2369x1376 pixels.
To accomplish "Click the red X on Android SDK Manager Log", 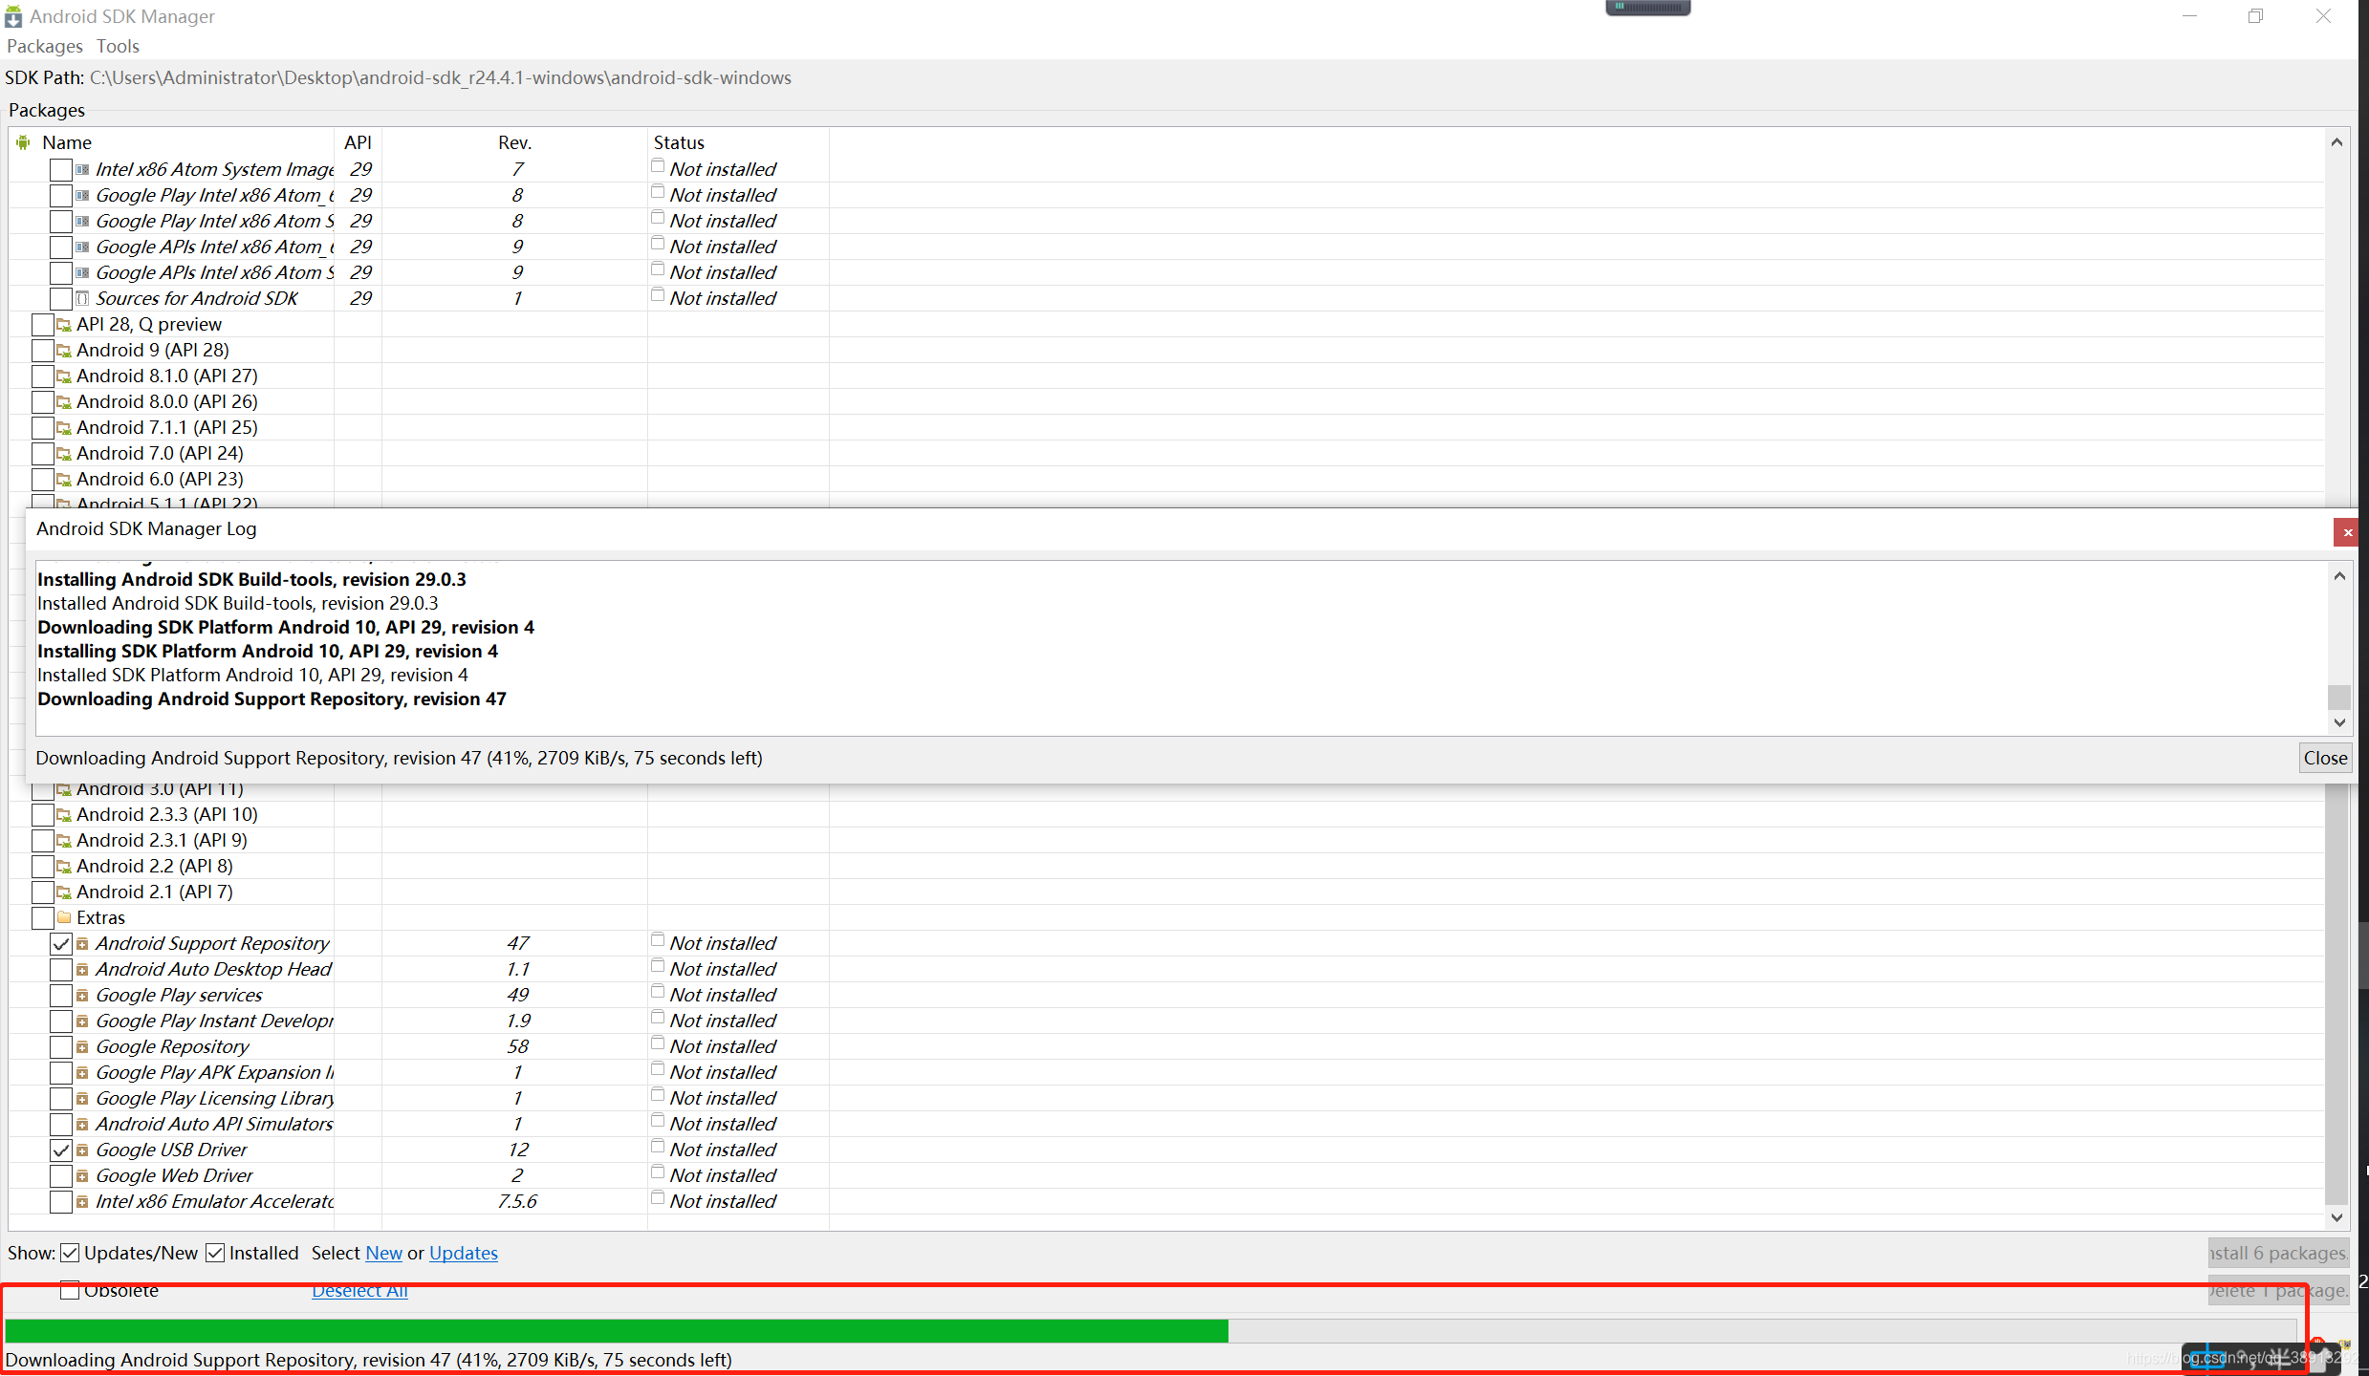I will point(2347,532).
